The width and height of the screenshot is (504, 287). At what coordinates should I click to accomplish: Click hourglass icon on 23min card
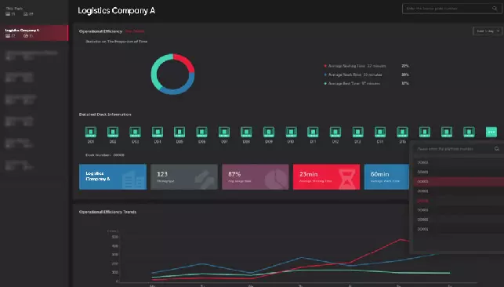[346, 178]
